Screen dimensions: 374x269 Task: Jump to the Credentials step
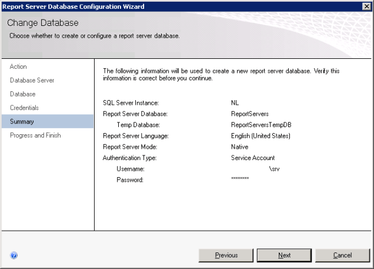(x=24, y=108)
